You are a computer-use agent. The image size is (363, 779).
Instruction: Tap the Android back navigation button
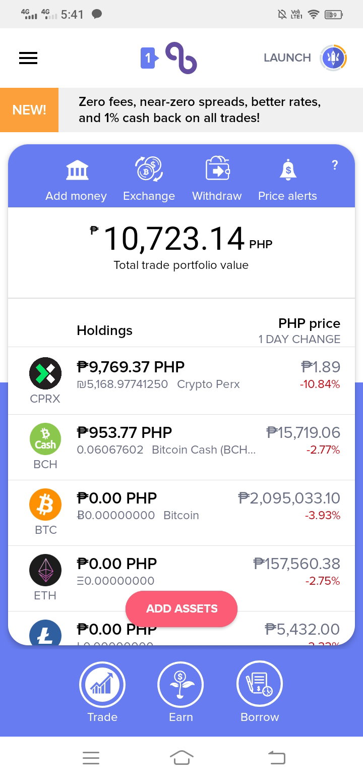click(276, 757)
